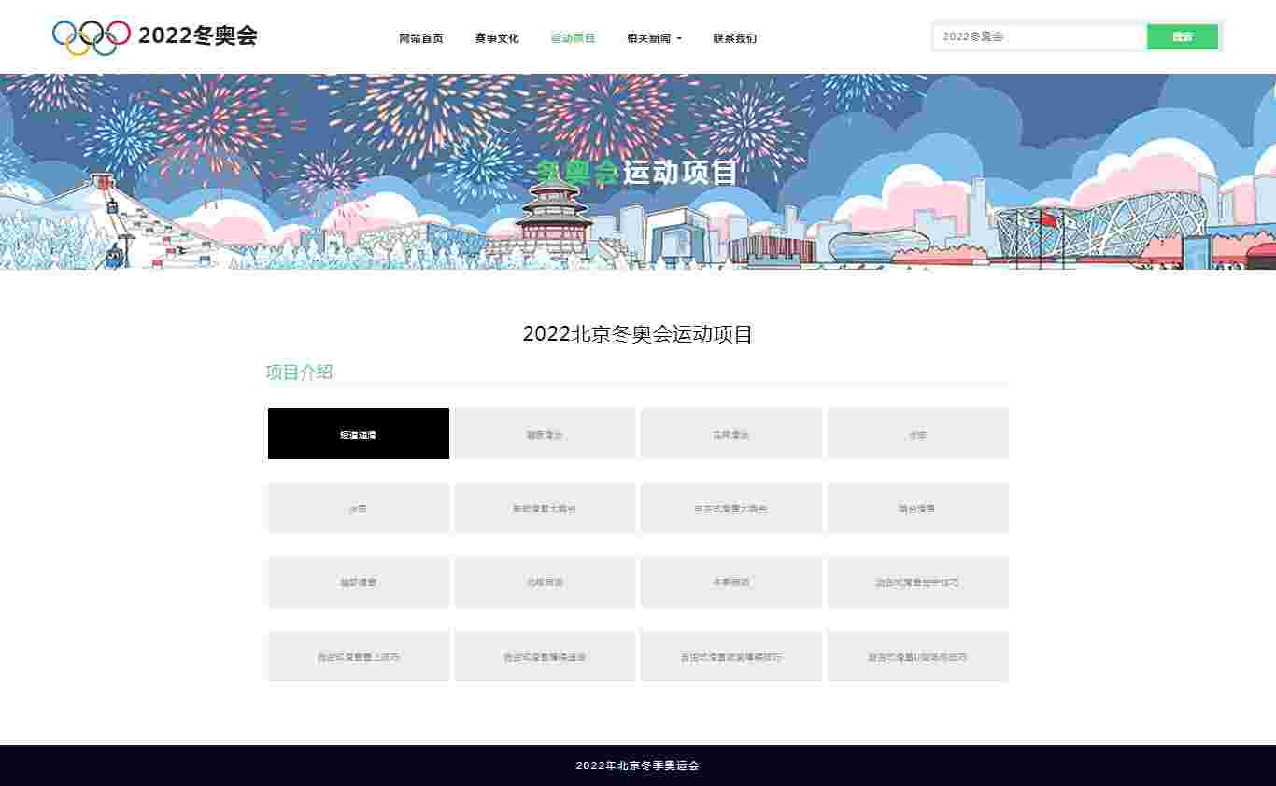
Task: Select the black 短道速滑 tile
Action: (359, 434)
